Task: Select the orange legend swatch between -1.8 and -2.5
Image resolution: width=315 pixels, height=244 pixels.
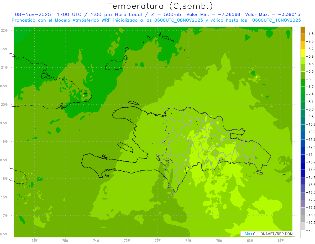Action: (303, 38)
